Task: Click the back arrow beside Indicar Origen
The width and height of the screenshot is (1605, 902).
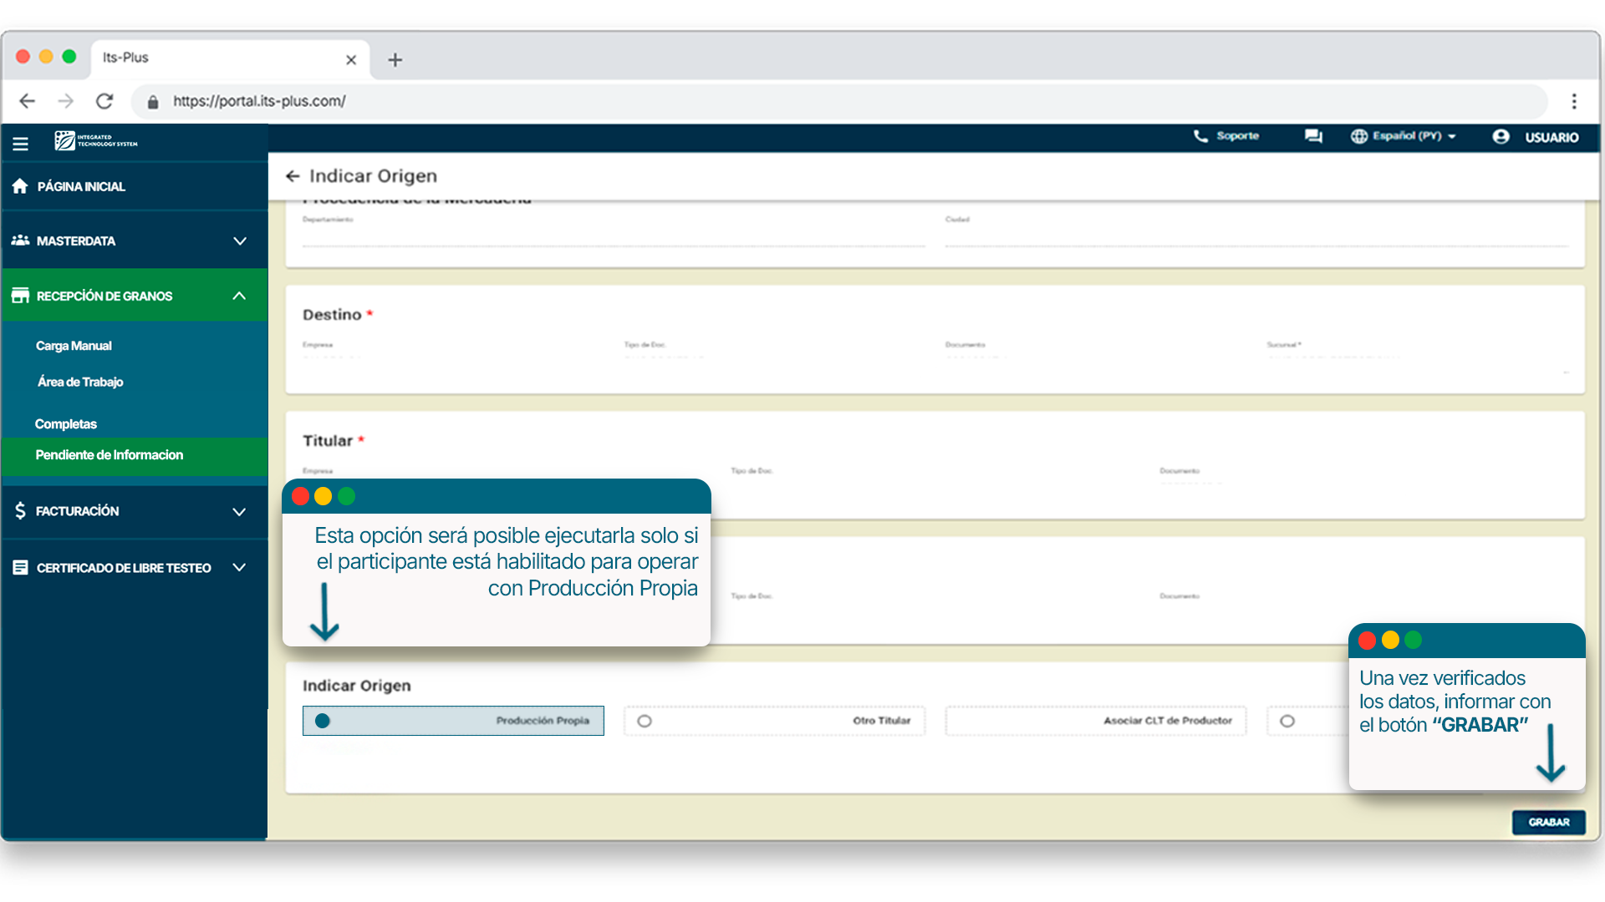Action: click(x=293, y=176)
